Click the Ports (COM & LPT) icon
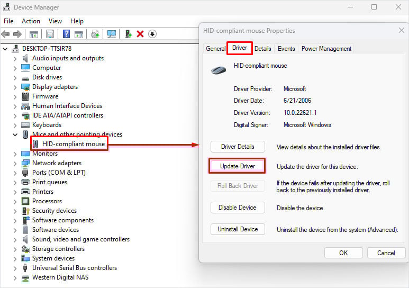The image size is (409, 288). (x=25, y=173)
